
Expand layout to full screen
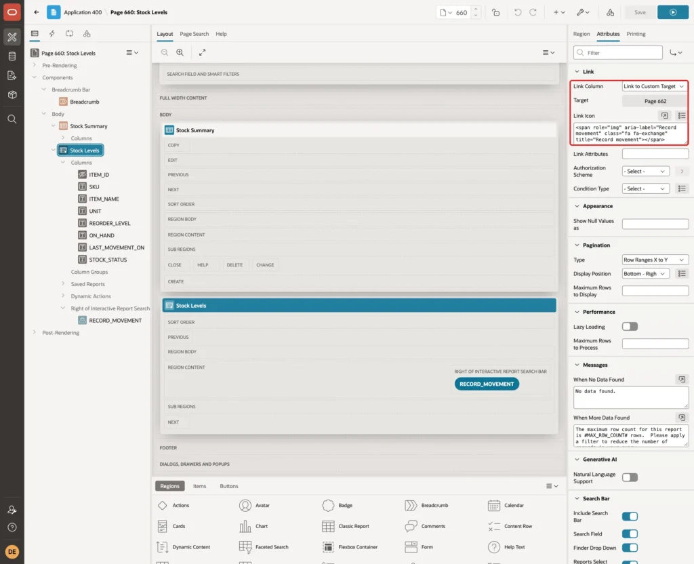pyautogui.click(x=202, y=53)
